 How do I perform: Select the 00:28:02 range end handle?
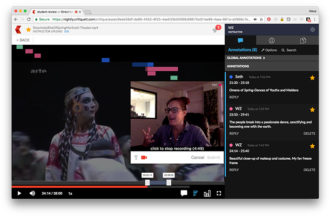coord(168,182)
